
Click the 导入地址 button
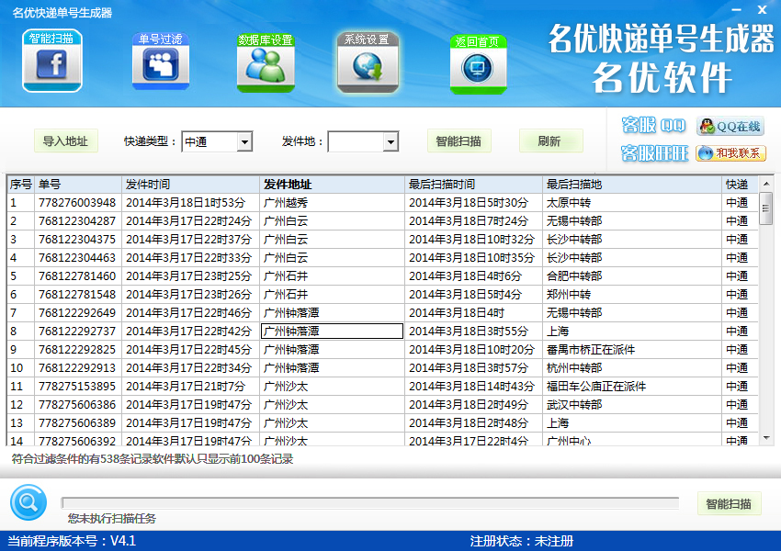[x=66, y=141]
